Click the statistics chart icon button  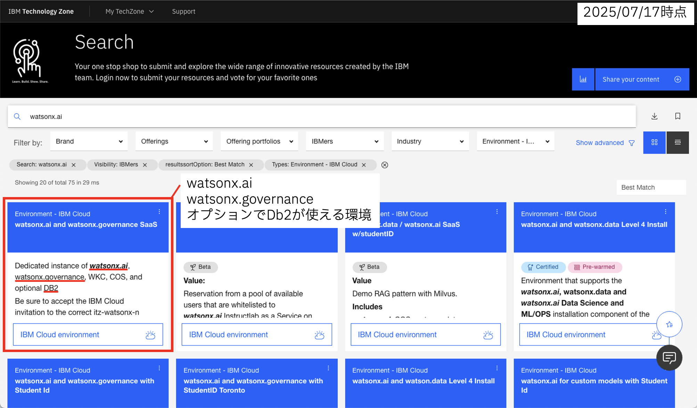pos(583,80)
